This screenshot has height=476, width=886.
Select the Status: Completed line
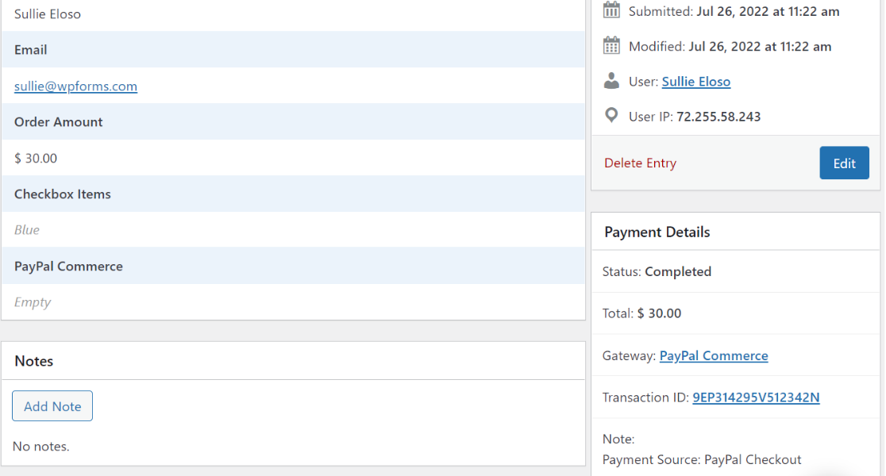[x=657, y=271]
